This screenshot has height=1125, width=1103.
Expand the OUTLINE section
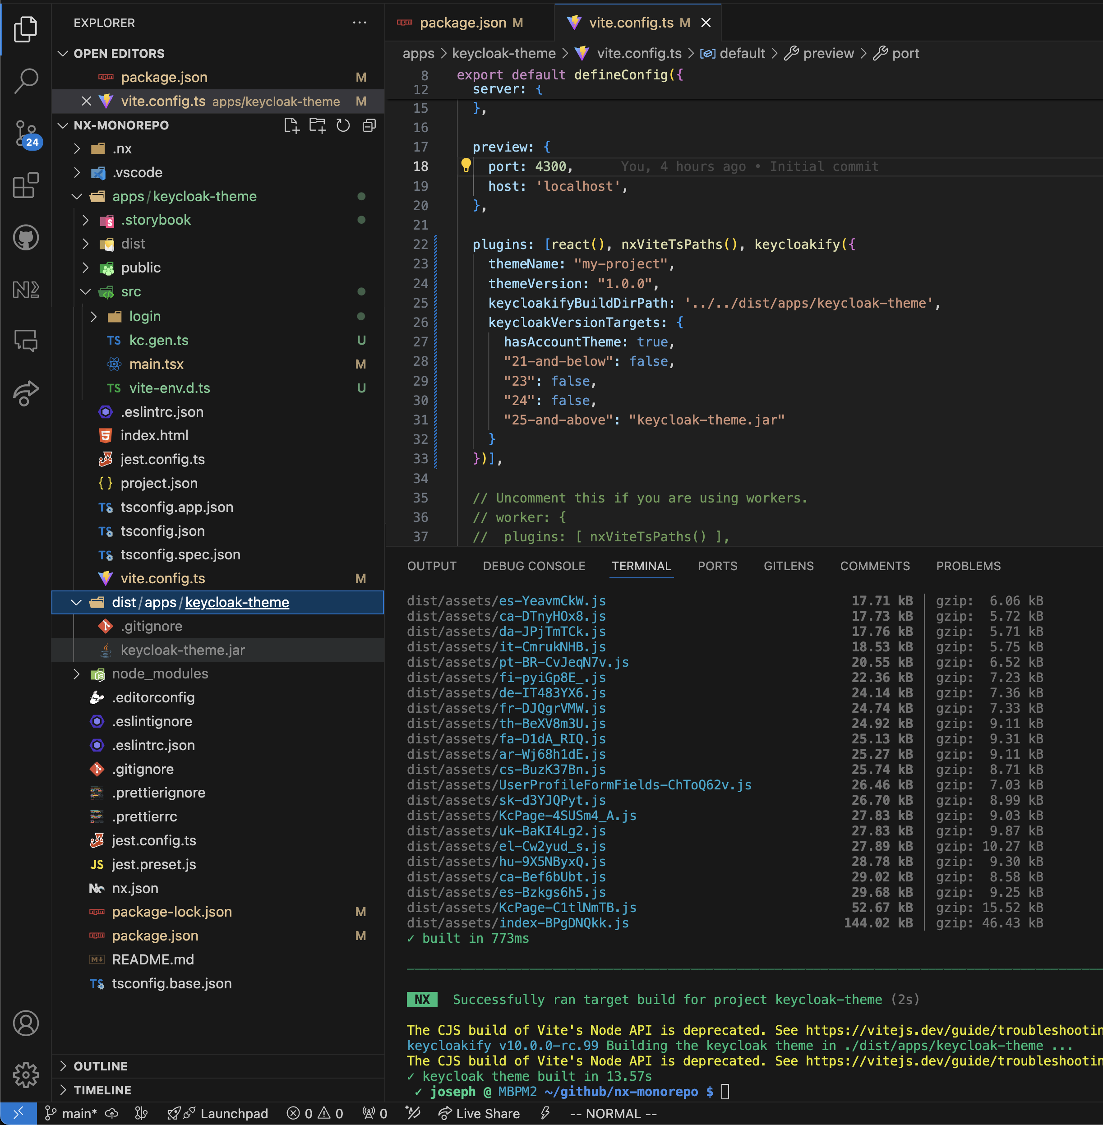(100, 1066)
